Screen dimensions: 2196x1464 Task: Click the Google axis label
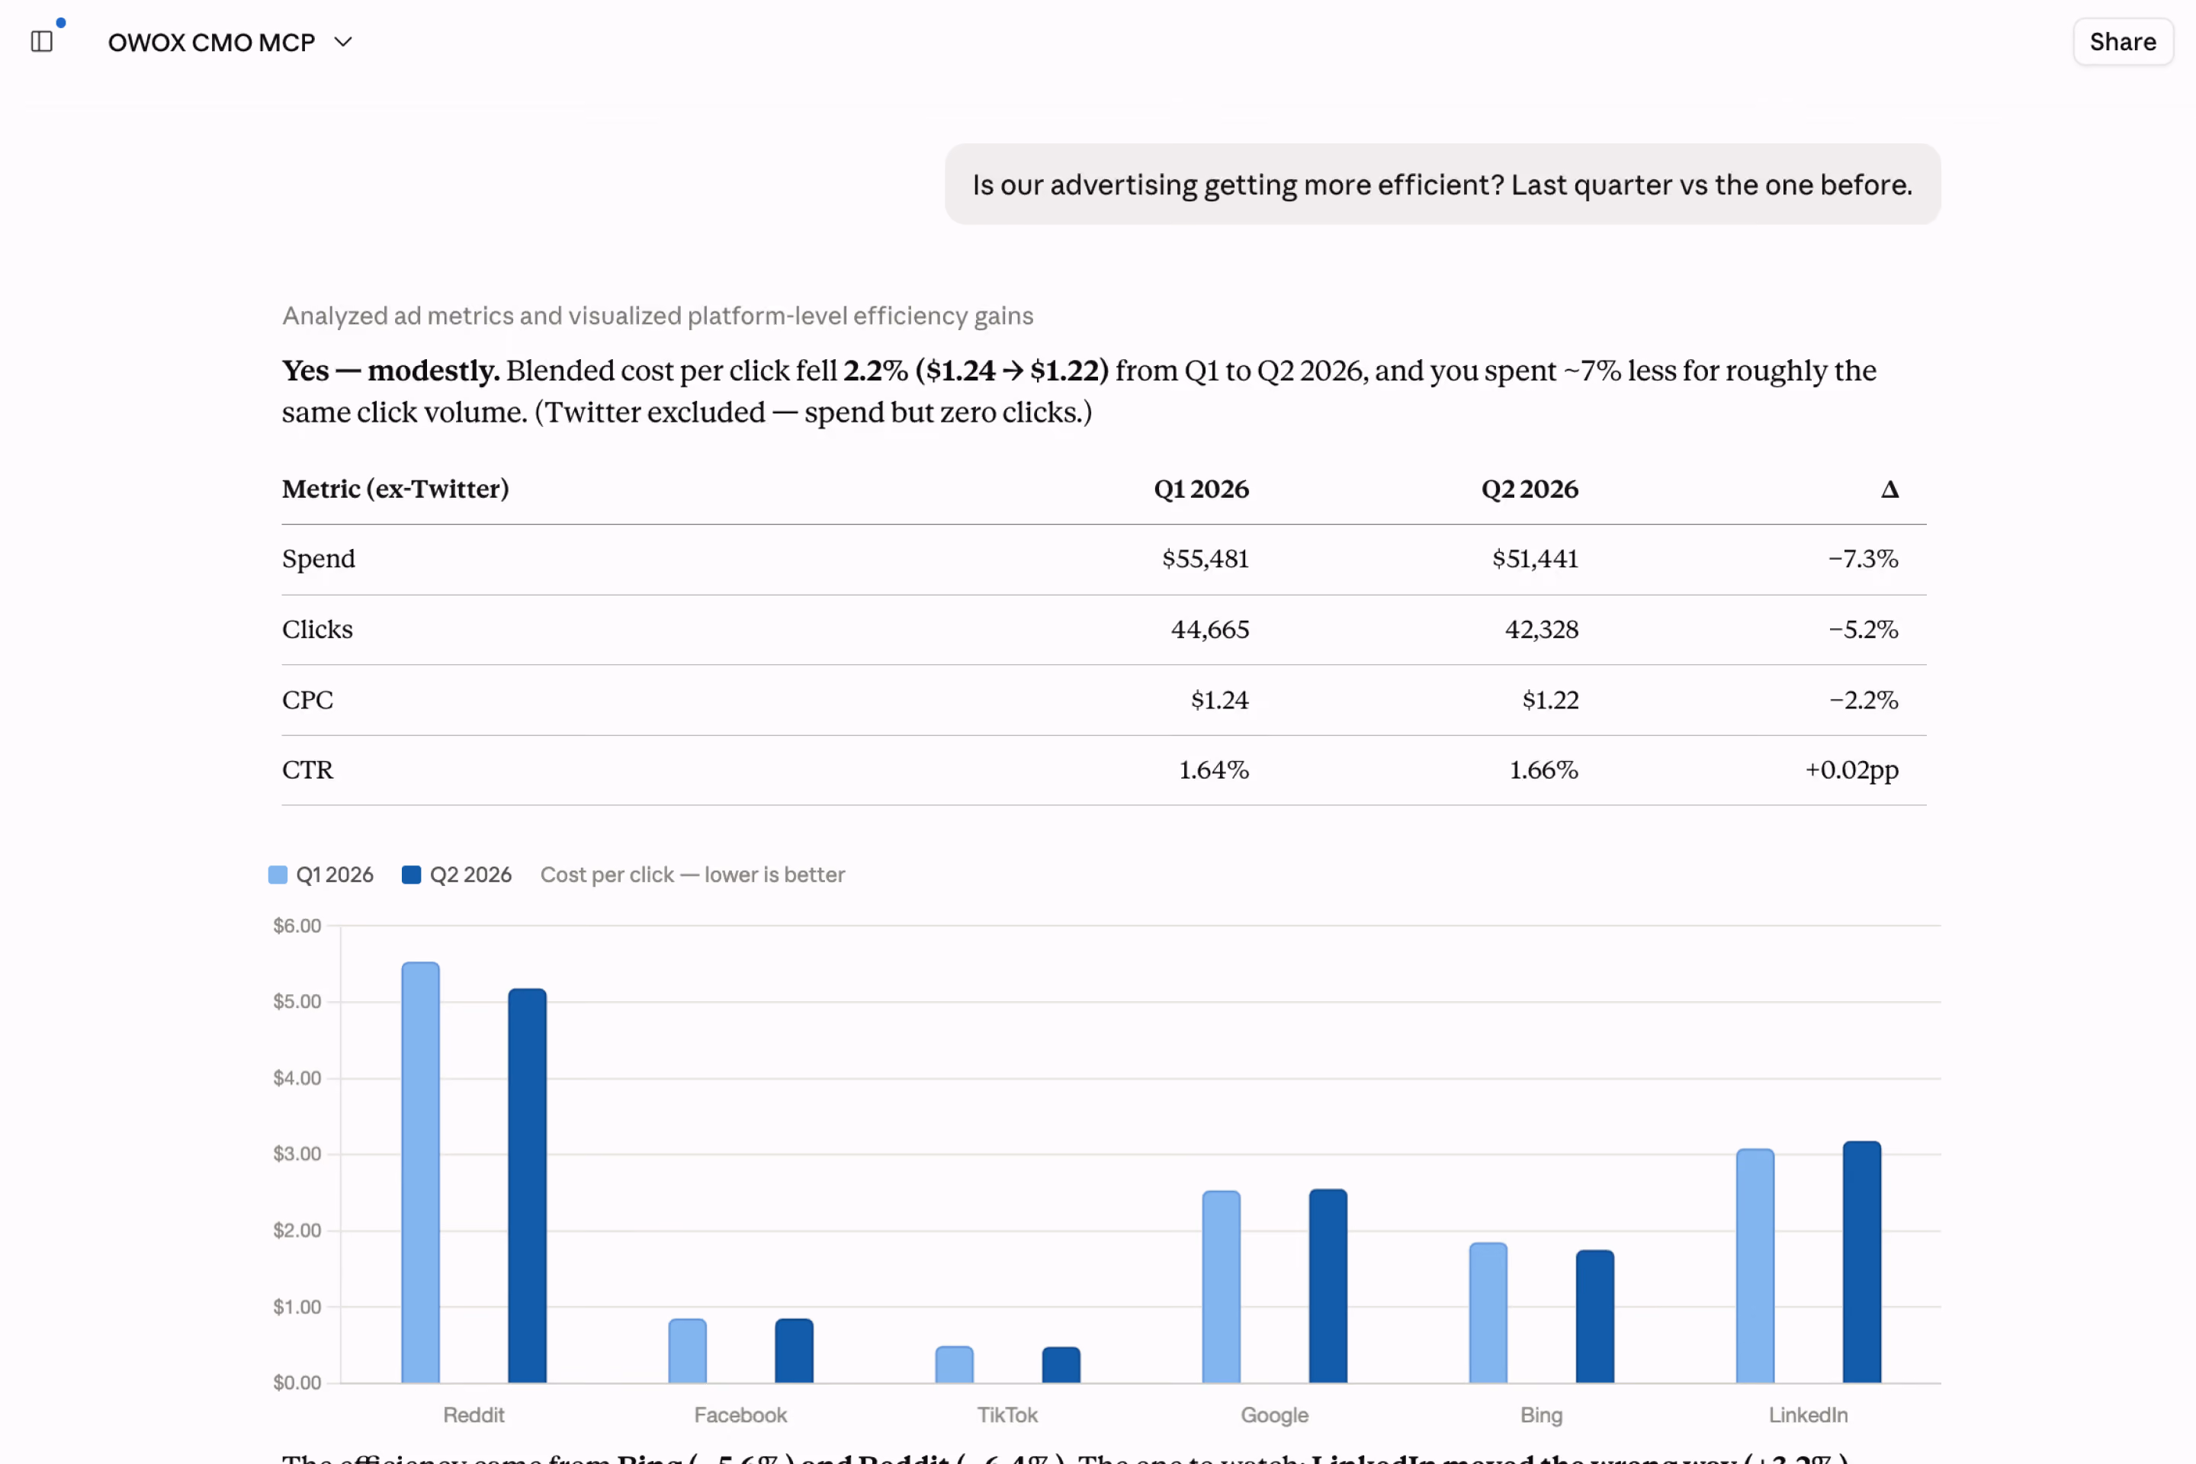(x=1274, y=1415)
